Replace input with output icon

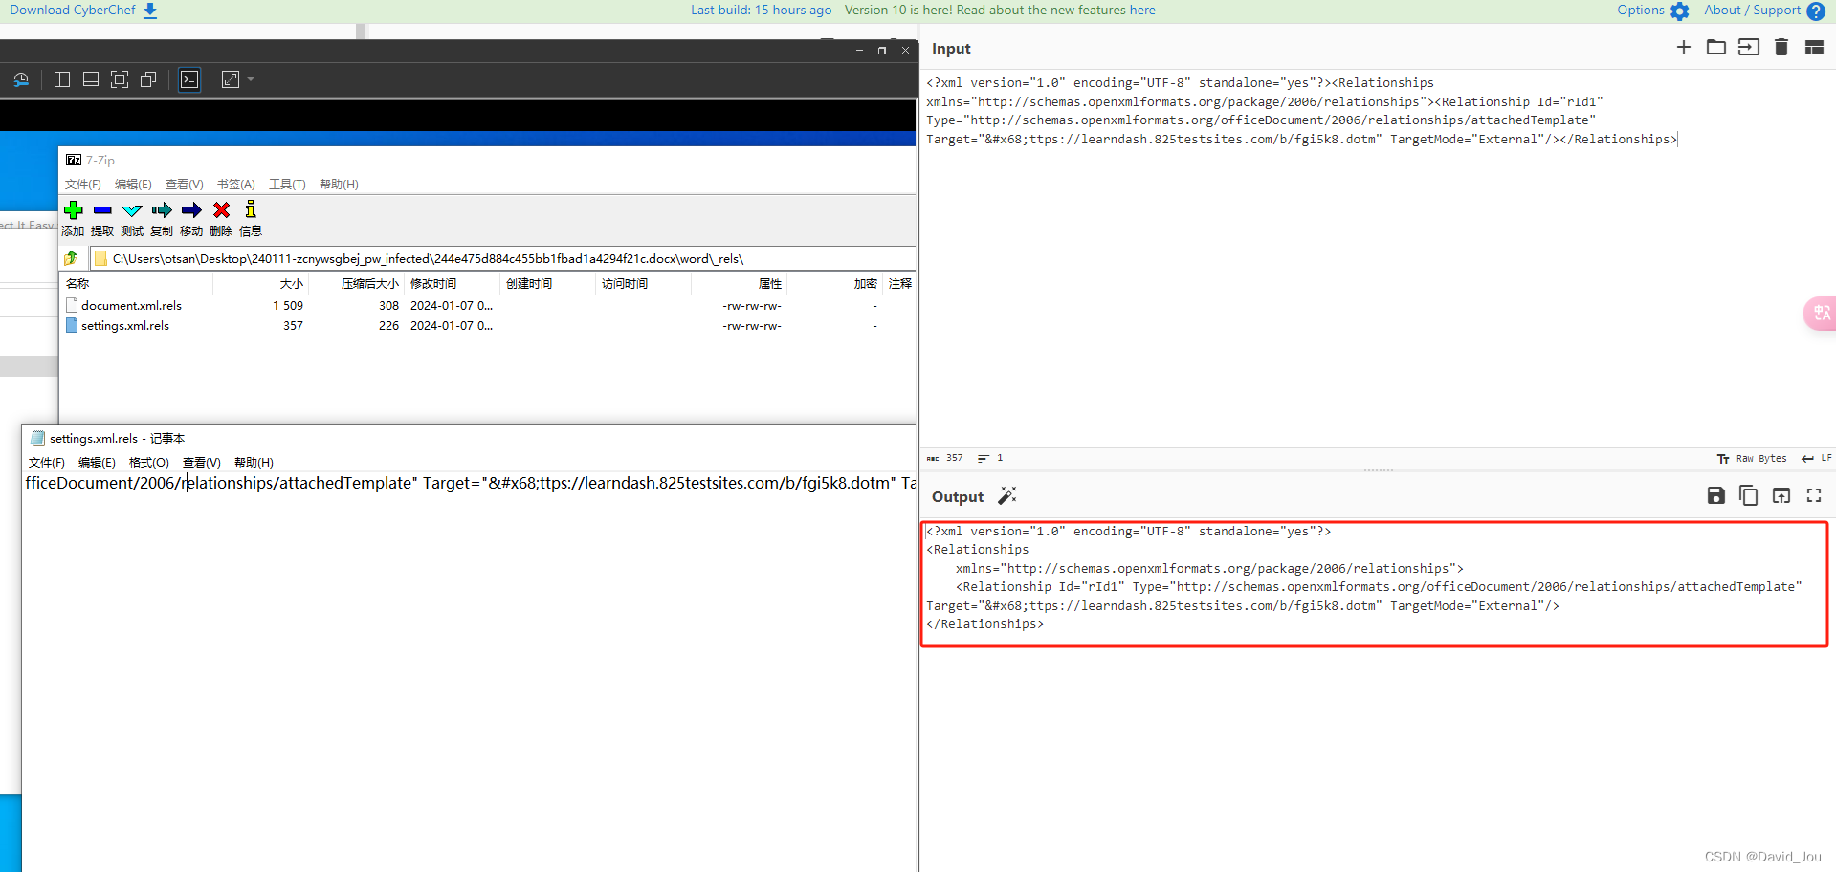(1781, 495)
